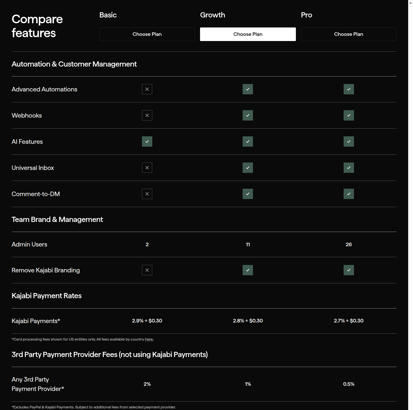413x410 pixels.
Task: Click the 2.8% + $0.30 rate
Action: click(x=248, y=321)
